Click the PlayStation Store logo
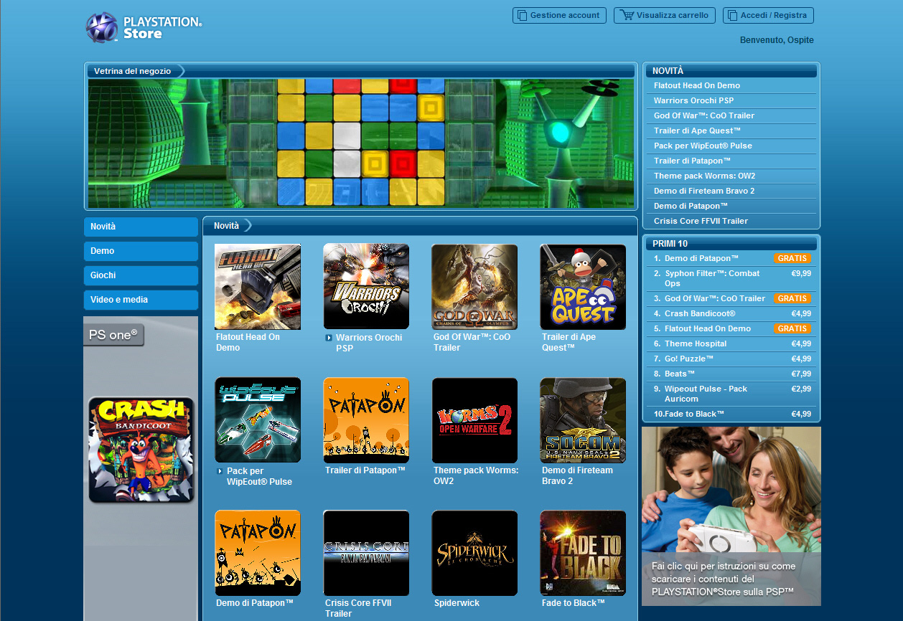Image resolution: width=903 pixels, height=621 pixels. coord(144,27)
